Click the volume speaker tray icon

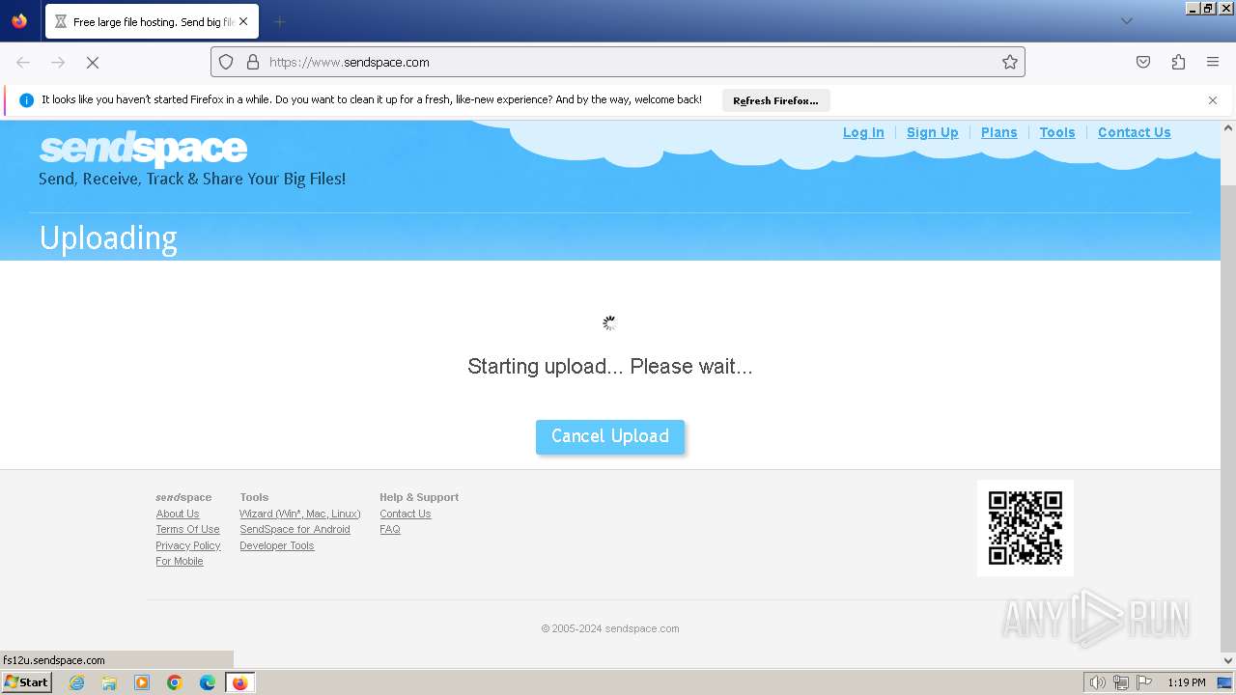pos(1097,682)
